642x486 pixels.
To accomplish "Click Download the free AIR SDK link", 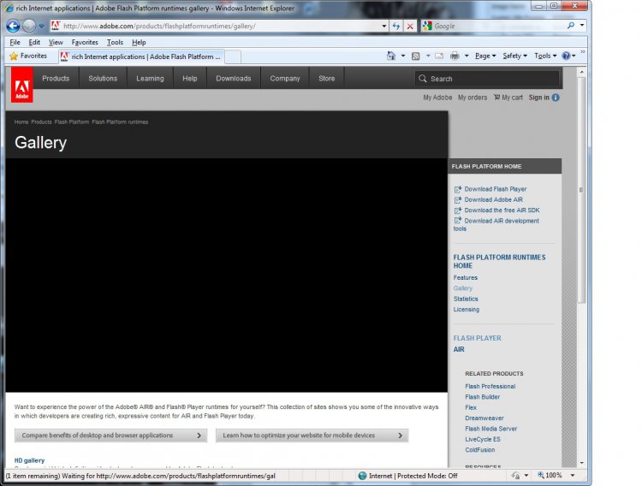I will pyautogui.click(x=502, y=210).
